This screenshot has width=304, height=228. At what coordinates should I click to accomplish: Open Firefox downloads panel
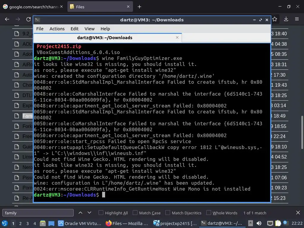pos(286,19)
